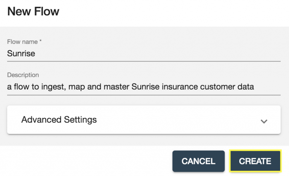Focus the Description text field
Image resolution: width=289 pixels, height=176 pixels.
pyautogui.click(x=144, y=87)
